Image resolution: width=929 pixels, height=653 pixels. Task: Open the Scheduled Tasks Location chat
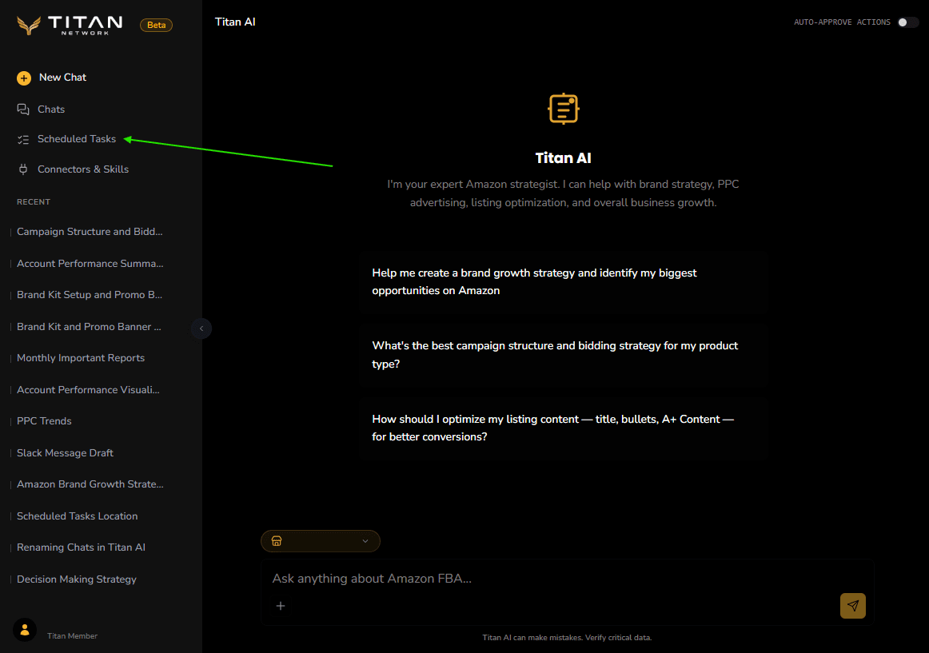77,516
